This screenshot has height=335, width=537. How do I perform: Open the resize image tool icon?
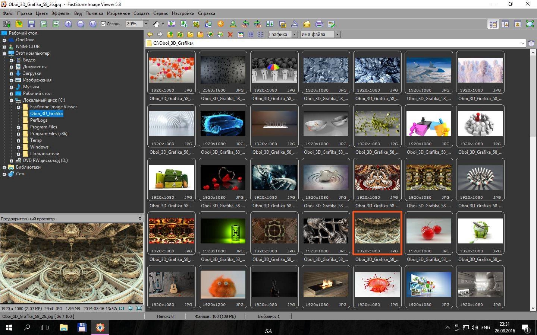pyautogui.click(x=184, y=24)
